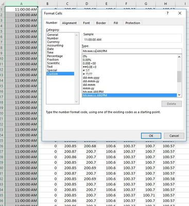Select column C header
This screenshot has width=189, height=206.
[x=67, y=4]
